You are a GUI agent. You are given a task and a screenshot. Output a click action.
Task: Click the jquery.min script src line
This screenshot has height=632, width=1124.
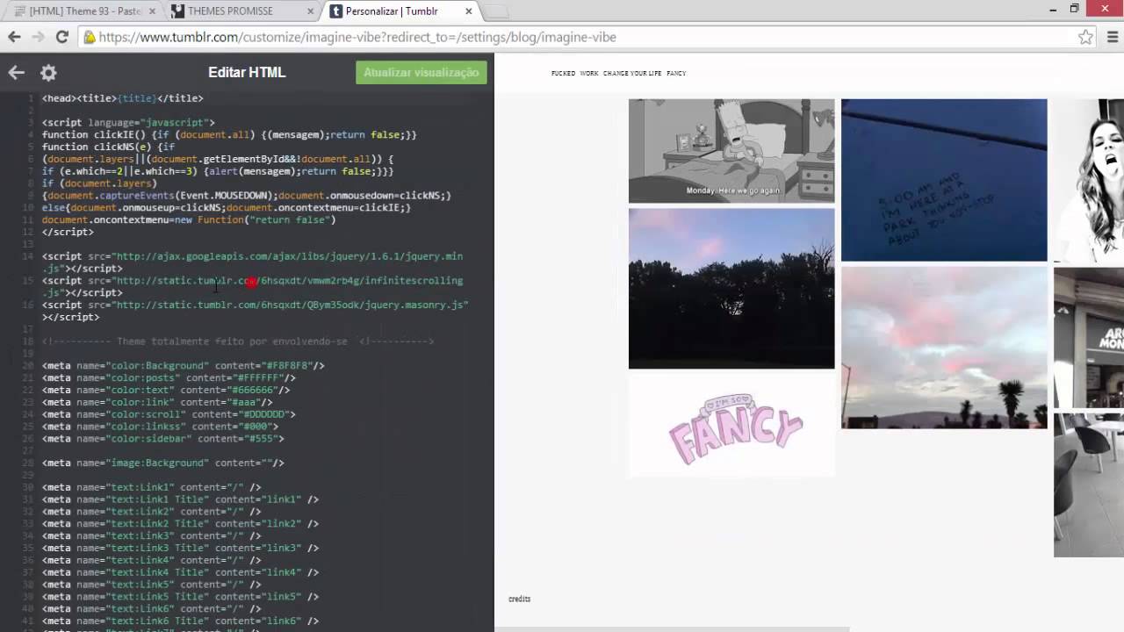(252, 262)
